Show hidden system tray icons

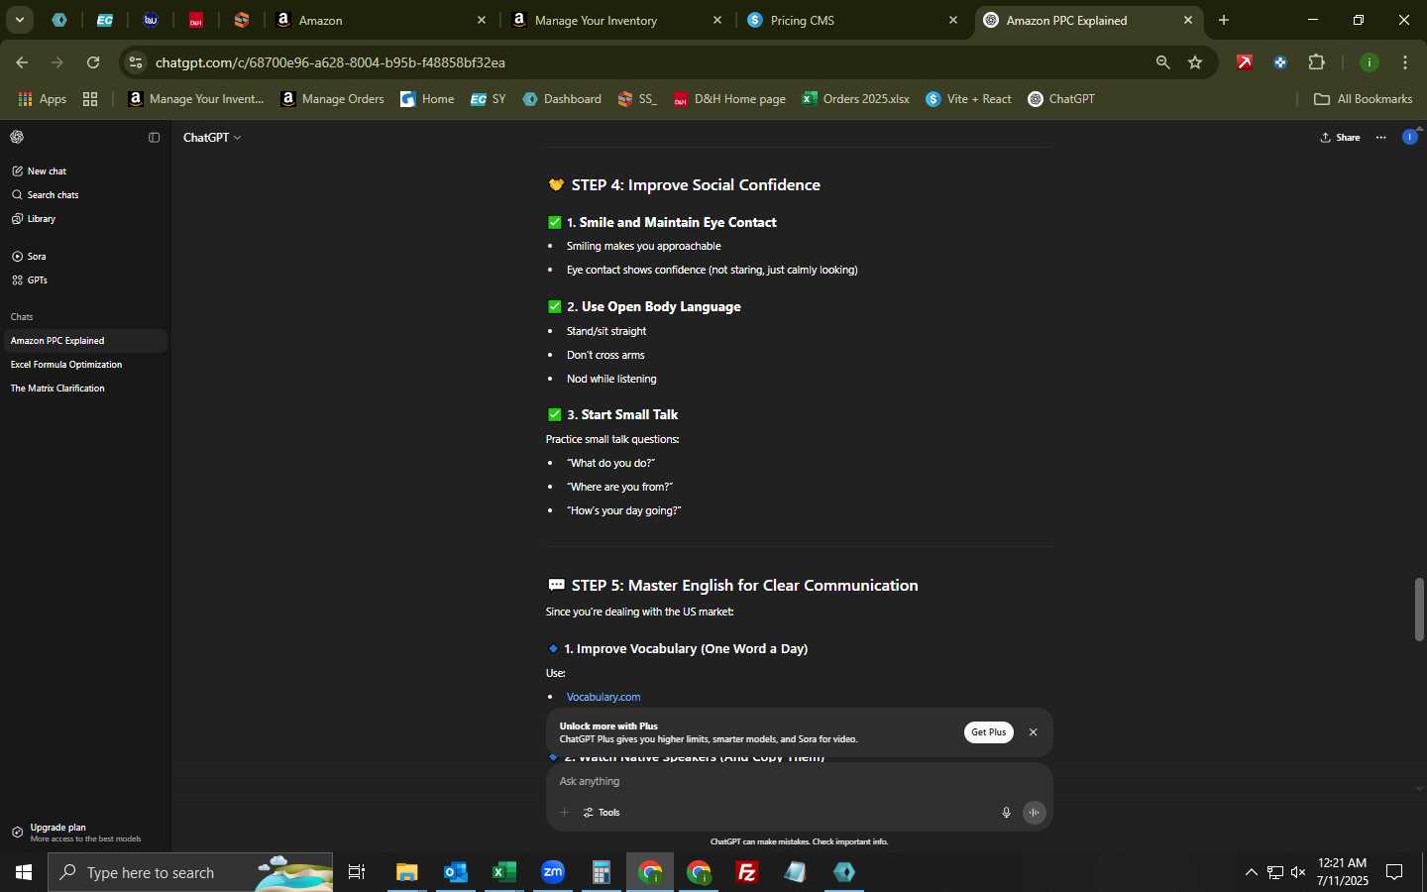(1251, 872)
